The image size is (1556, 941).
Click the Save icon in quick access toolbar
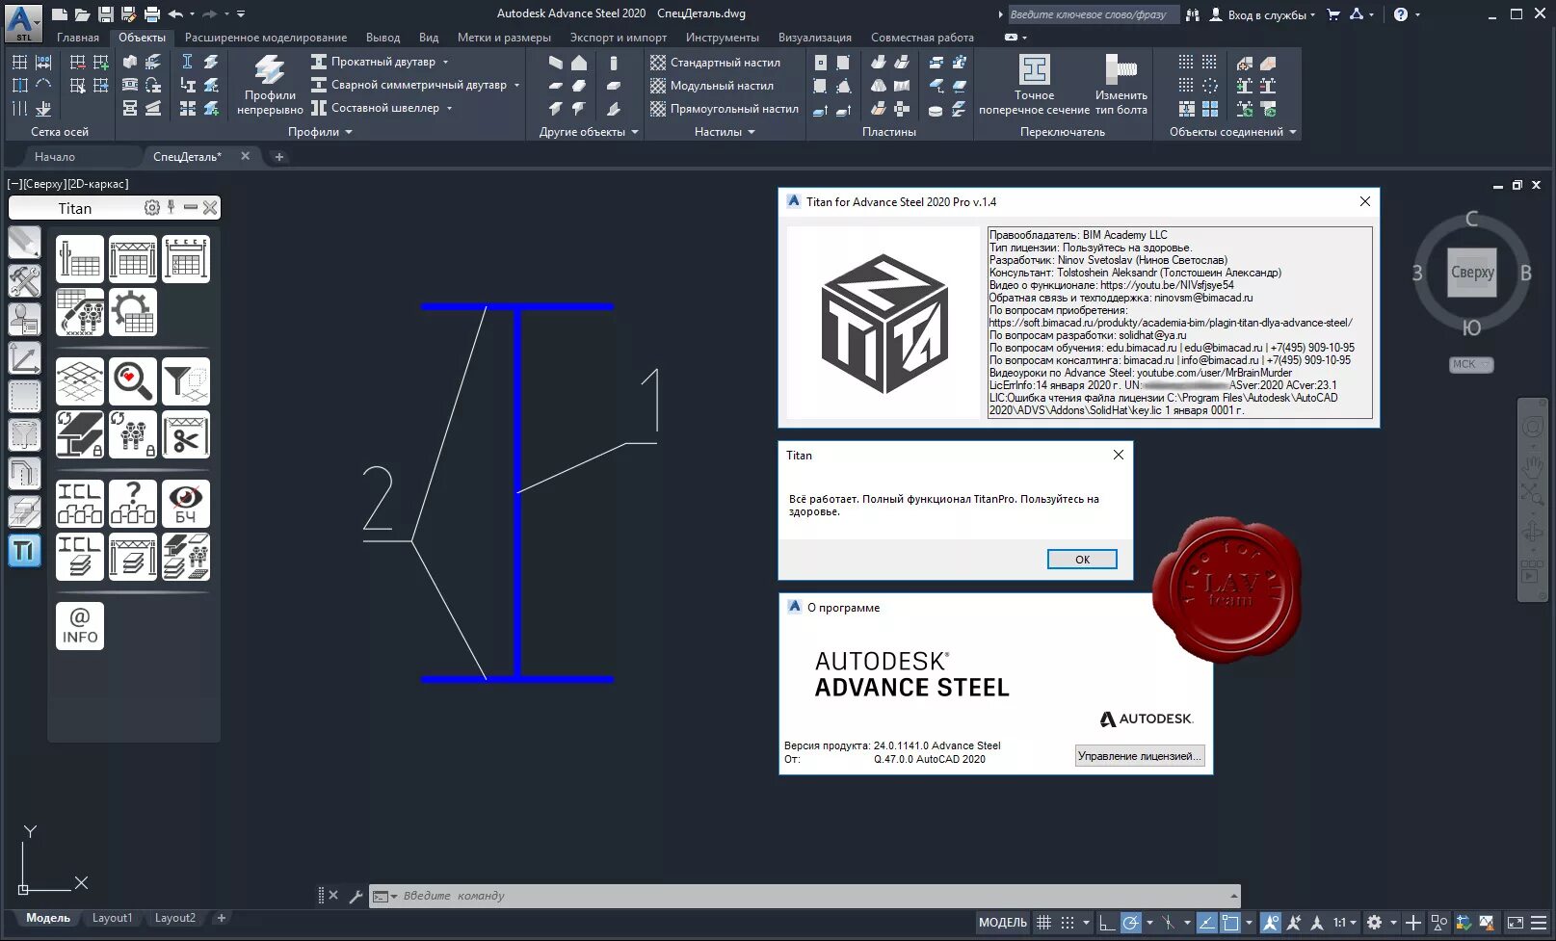click(x=106, y=14)
